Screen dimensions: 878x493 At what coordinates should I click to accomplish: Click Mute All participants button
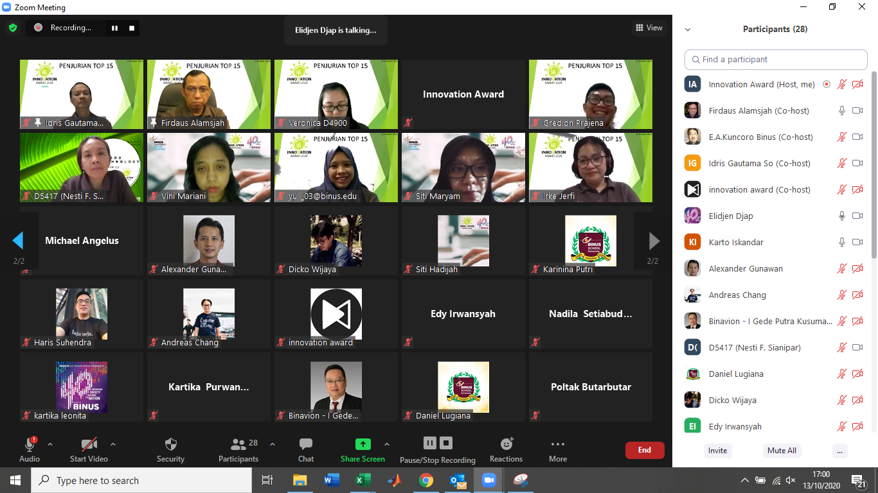(782, 451)
